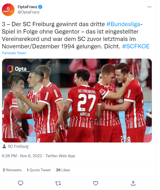View the 36 Likes list
160x190 pixels.
63,170
